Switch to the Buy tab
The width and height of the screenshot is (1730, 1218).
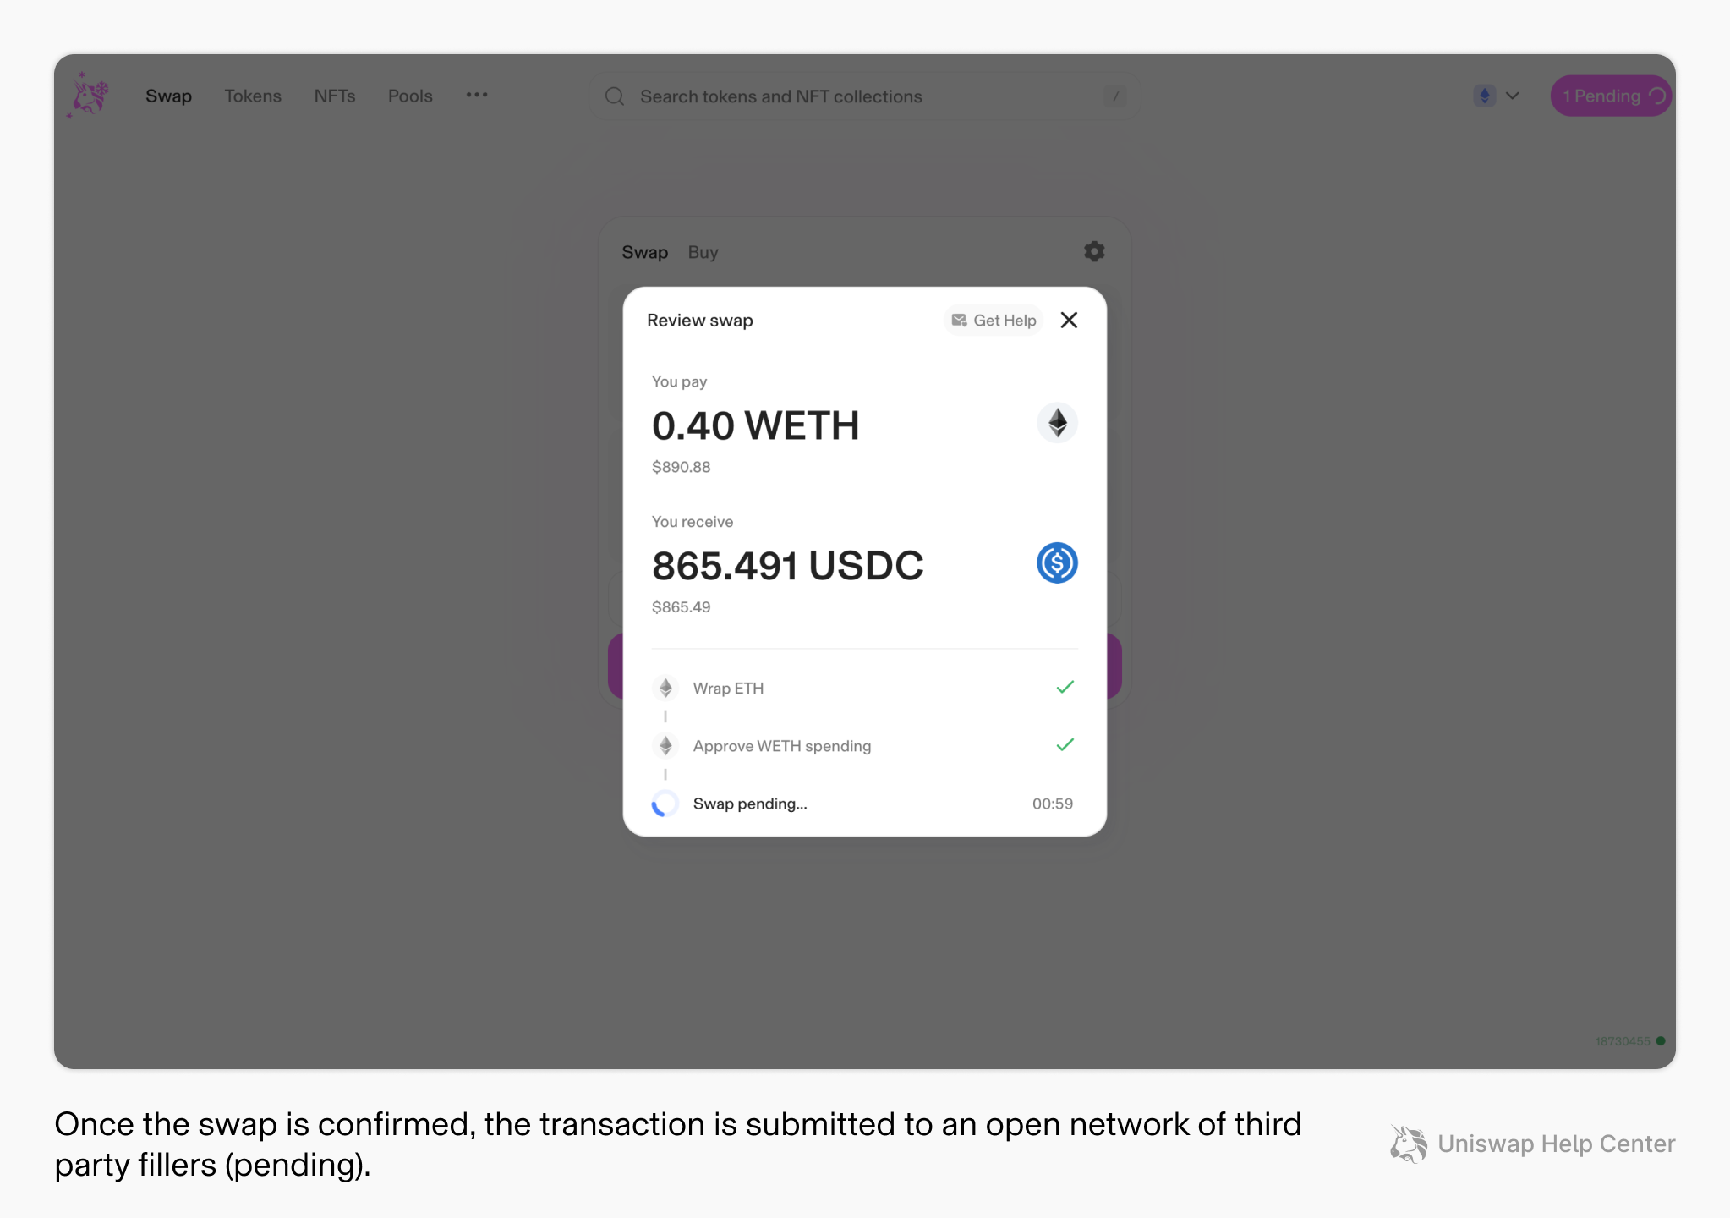click(702, 251)
